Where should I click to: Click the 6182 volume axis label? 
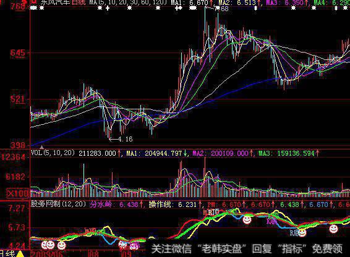point(15,177)
